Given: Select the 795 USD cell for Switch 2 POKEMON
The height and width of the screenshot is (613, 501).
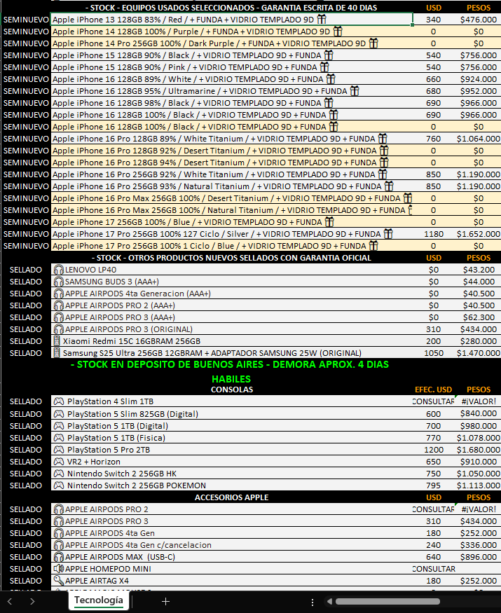Looking at the screenshot, I should 433,485.
